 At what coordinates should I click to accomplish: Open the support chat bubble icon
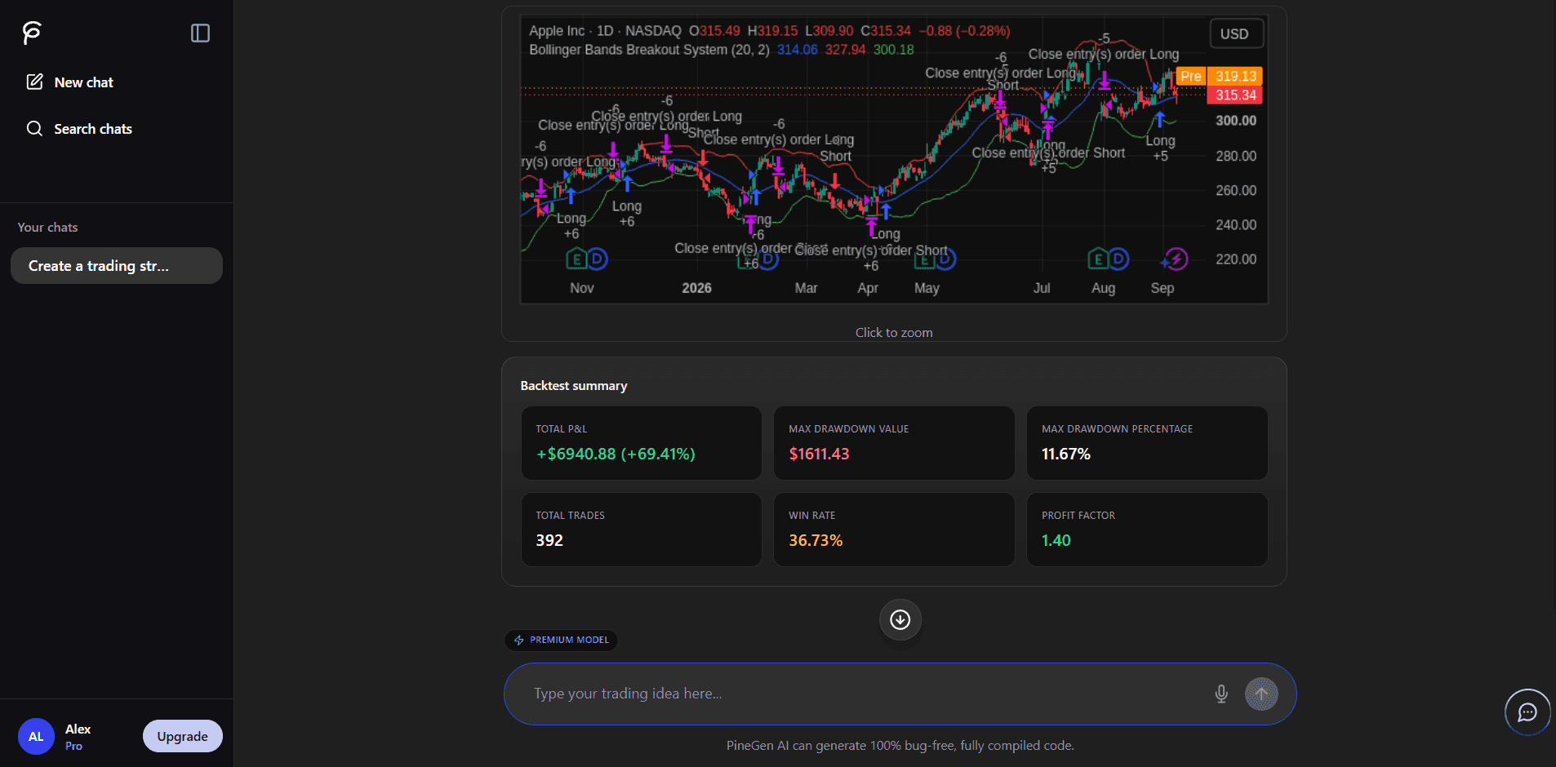[x=1527, y=712]
